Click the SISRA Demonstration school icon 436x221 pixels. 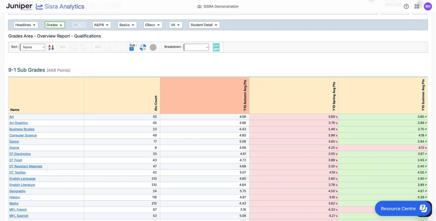pos(199,6)
